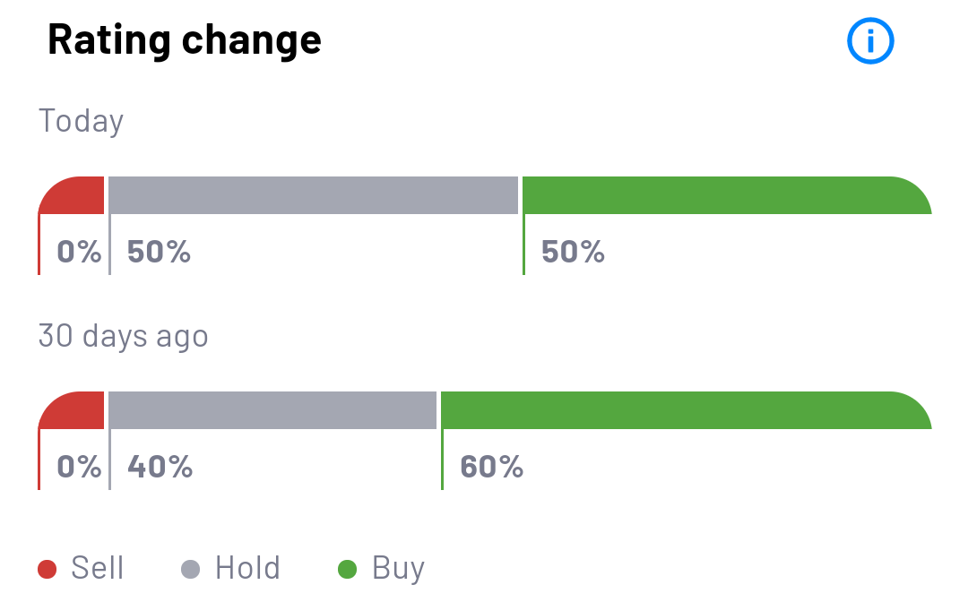
Task: Click the Buy legend label
Action: [398, 569]
